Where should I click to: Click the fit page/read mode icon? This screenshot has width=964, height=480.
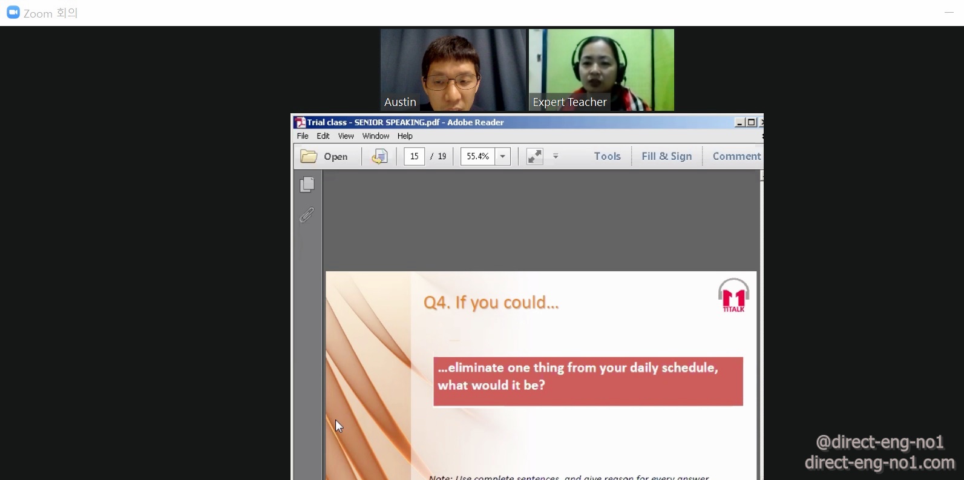[x=534, y=156]
